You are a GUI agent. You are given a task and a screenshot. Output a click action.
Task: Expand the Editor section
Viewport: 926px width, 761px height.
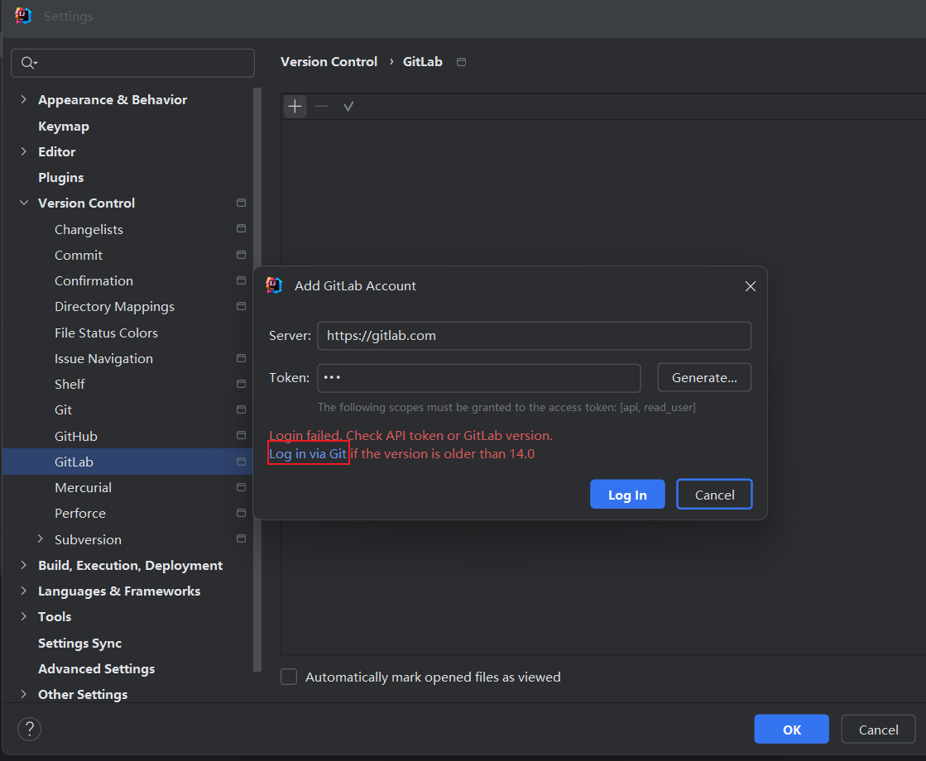(24, 151)
